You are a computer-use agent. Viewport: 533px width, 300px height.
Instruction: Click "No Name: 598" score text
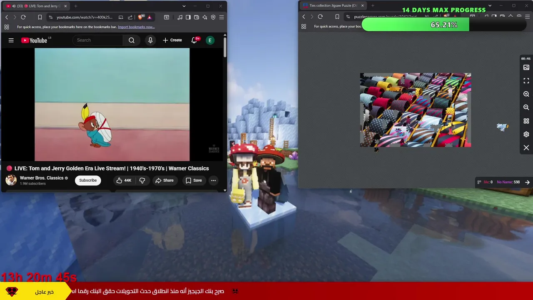(x=508, y=182)
